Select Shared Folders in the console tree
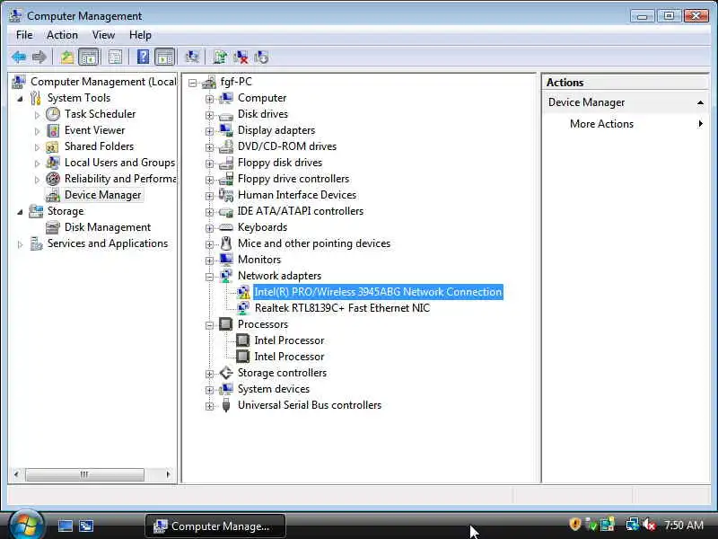 (x=99, y=146)
